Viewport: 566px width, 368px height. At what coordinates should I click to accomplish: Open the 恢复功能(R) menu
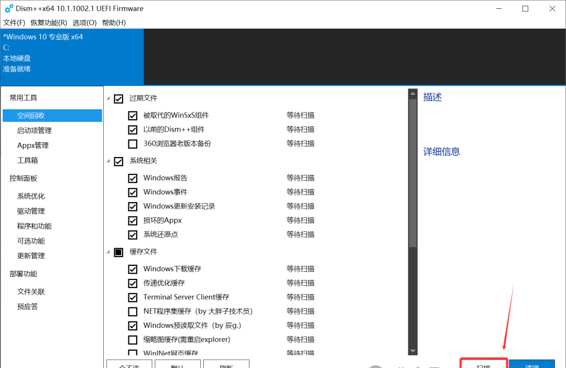click(49, 23)
